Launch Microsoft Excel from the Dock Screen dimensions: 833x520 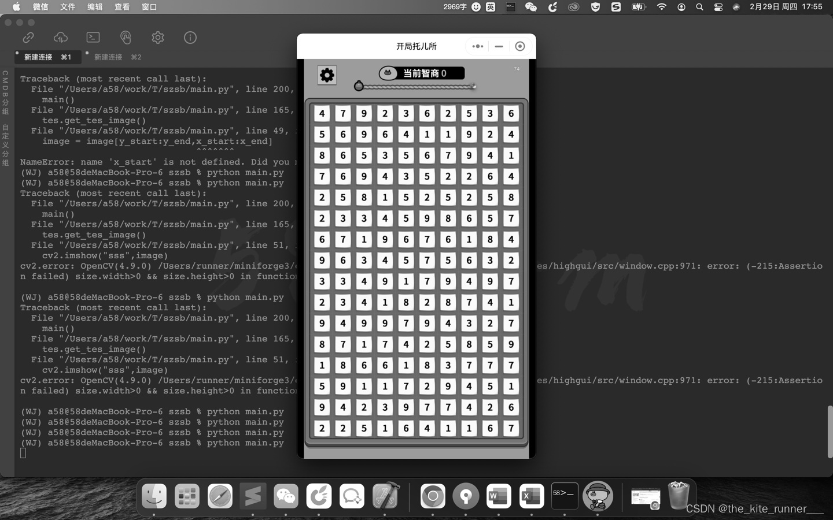tap(532, 496)
